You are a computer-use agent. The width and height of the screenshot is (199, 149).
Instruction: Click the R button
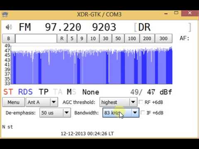62,38
